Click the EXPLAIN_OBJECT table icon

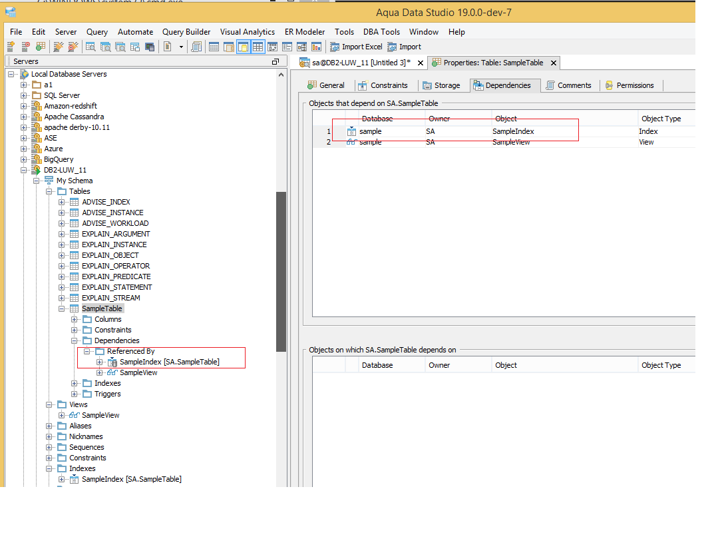coord(74,255)
